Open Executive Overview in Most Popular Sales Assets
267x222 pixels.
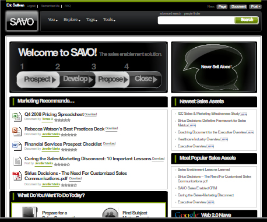click(192, 202)
